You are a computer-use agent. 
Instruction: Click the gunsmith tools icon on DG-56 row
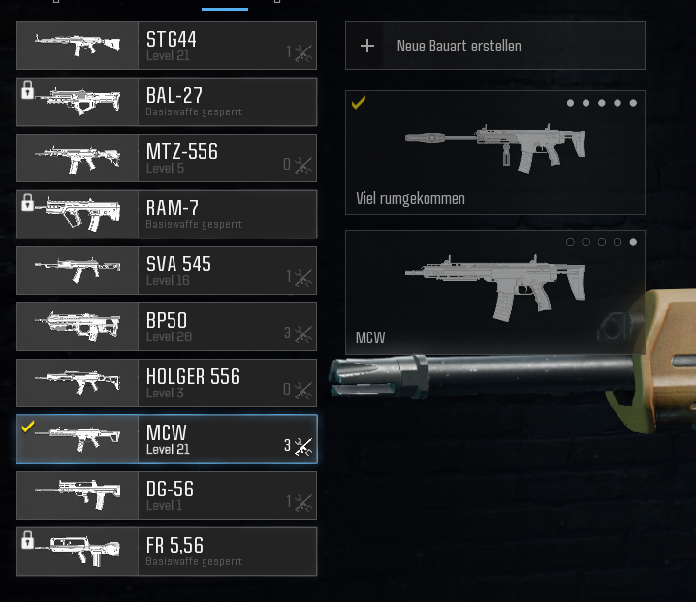click(x=303, y=502)
